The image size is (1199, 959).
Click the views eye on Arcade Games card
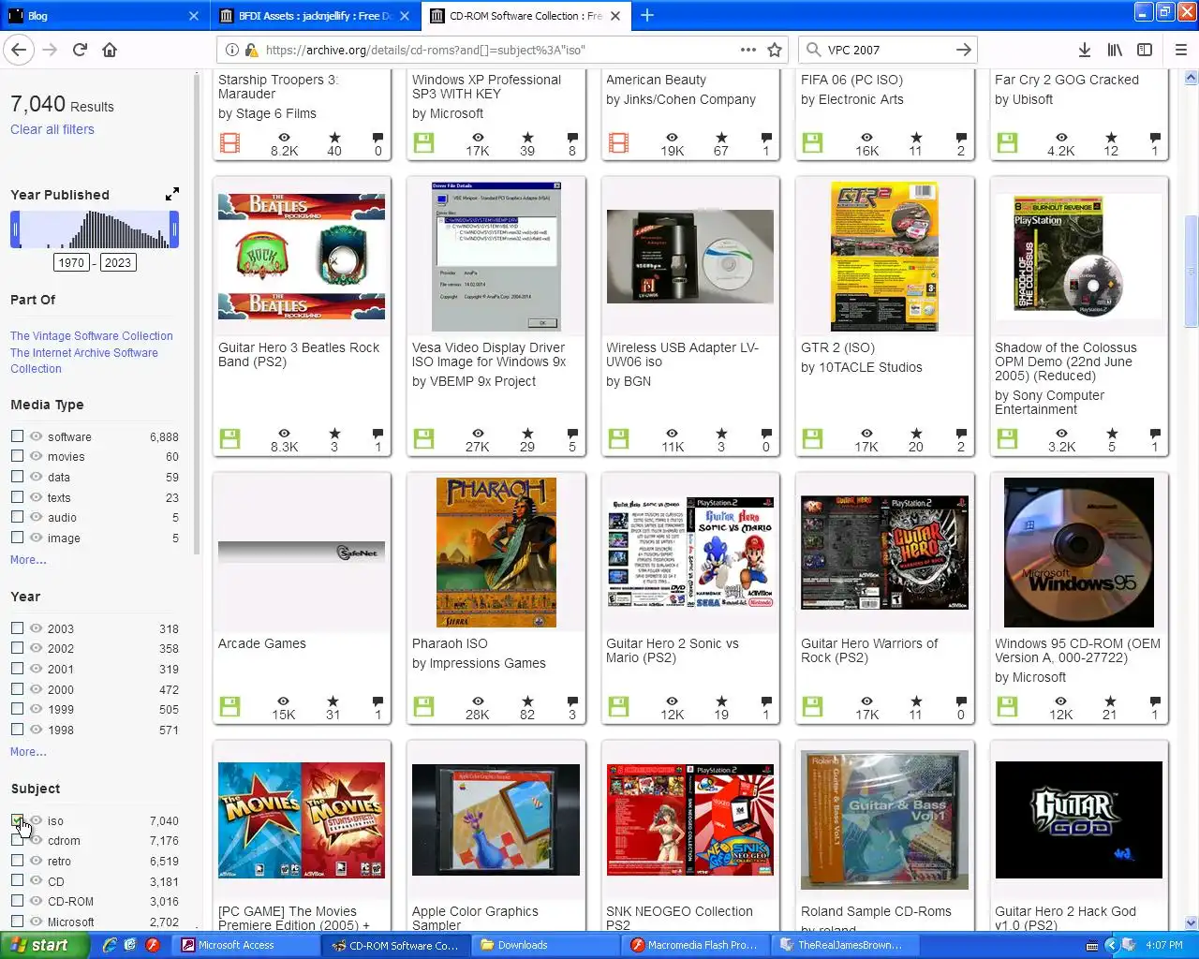point(283,701)
